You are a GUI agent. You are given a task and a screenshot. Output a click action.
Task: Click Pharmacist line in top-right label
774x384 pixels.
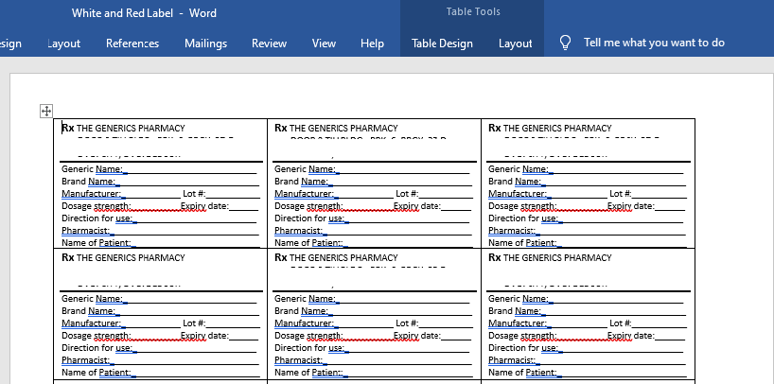coord(511,231)
